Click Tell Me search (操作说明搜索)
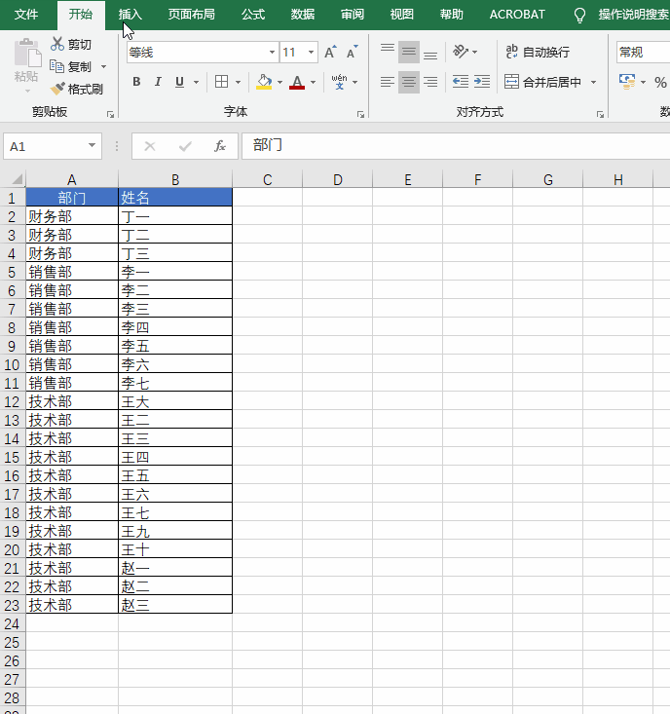Viewport: 670px width, 714px height. (634, 15)
